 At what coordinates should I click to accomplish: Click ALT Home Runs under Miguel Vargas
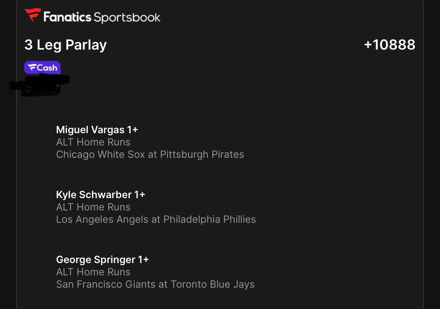click(93, 142)
